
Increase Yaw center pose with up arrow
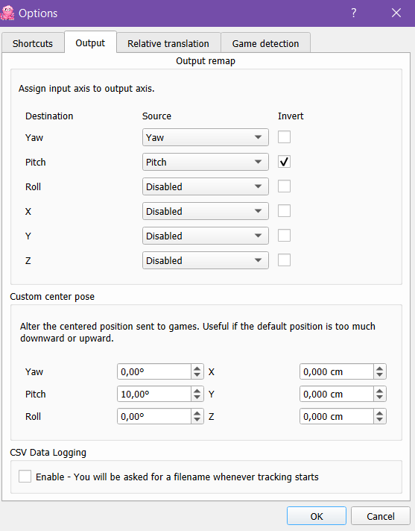197,368
